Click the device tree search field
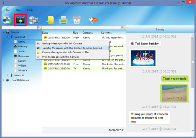 click(20, 28)
